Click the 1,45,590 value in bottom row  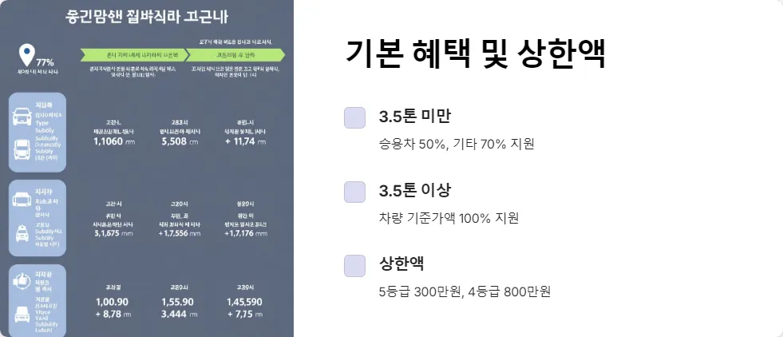coord(244,302)
